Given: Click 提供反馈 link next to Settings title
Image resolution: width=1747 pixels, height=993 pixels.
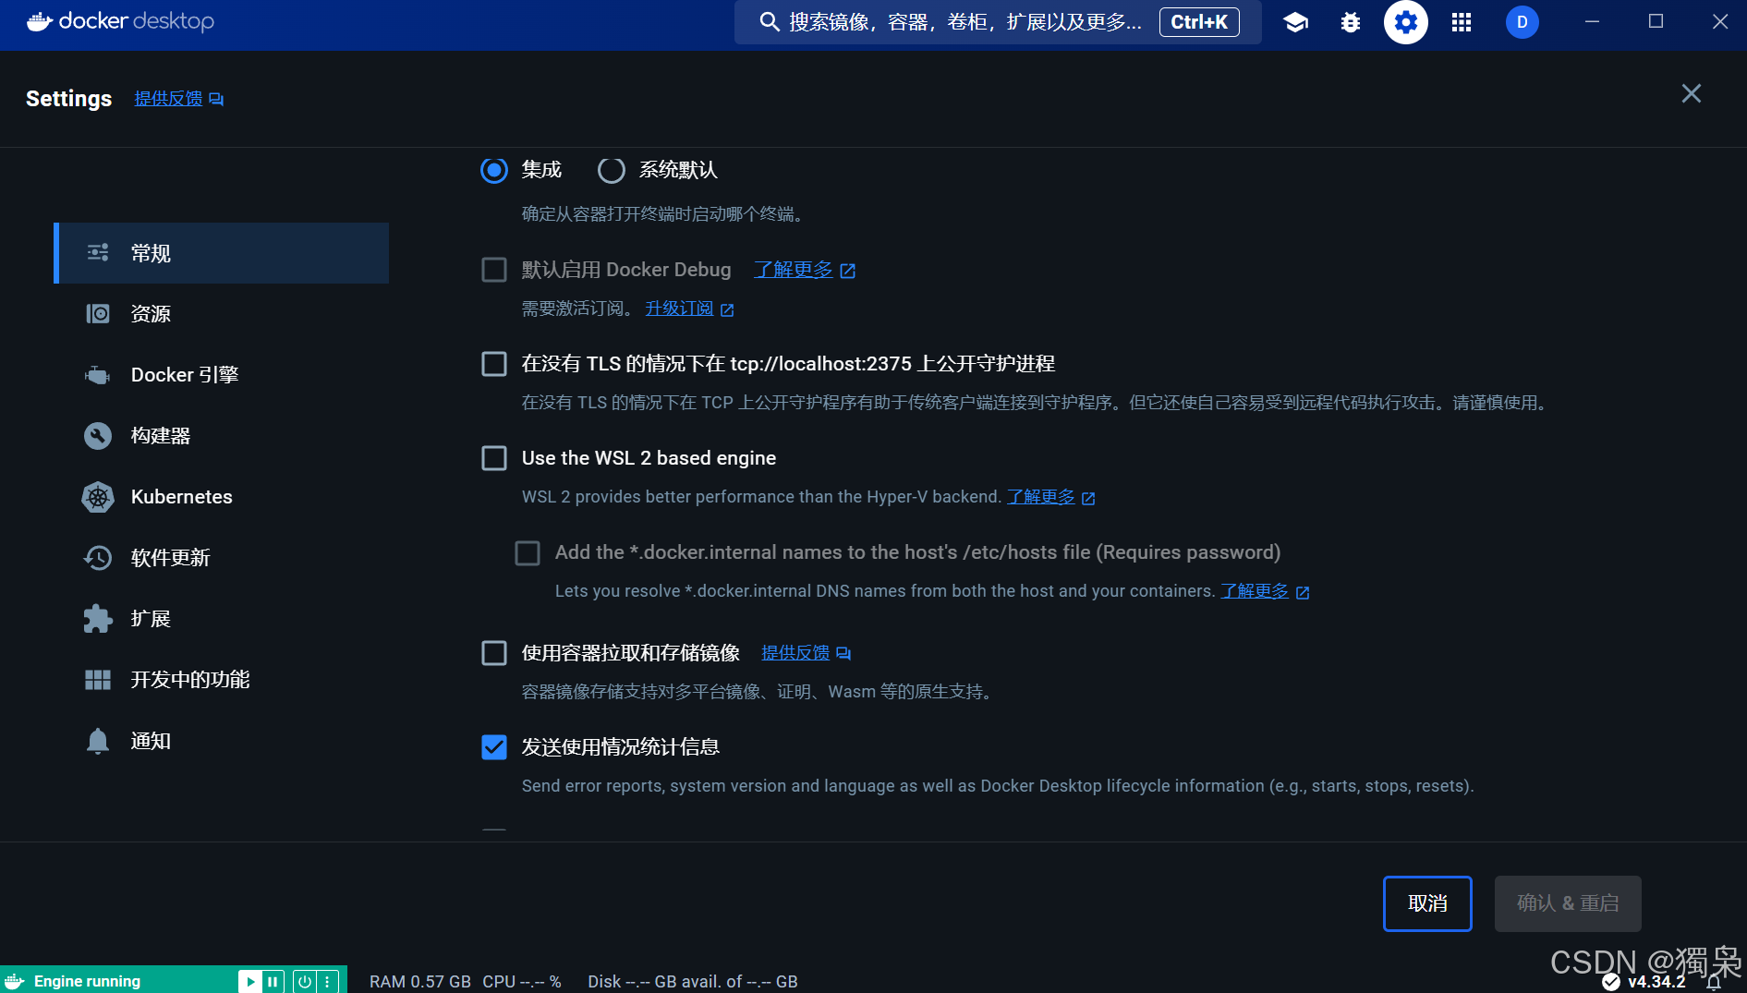Looking at the screenshot, I should (x=168, y=99).
